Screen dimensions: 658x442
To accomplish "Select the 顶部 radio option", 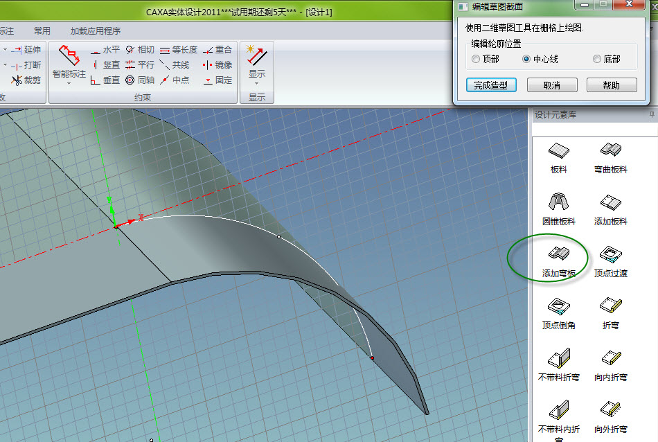I will (476, 60).
